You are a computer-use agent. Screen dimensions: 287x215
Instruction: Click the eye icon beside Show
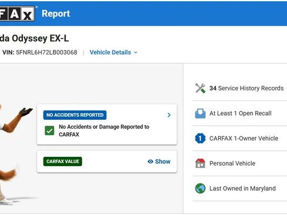(x=151, y=162)
